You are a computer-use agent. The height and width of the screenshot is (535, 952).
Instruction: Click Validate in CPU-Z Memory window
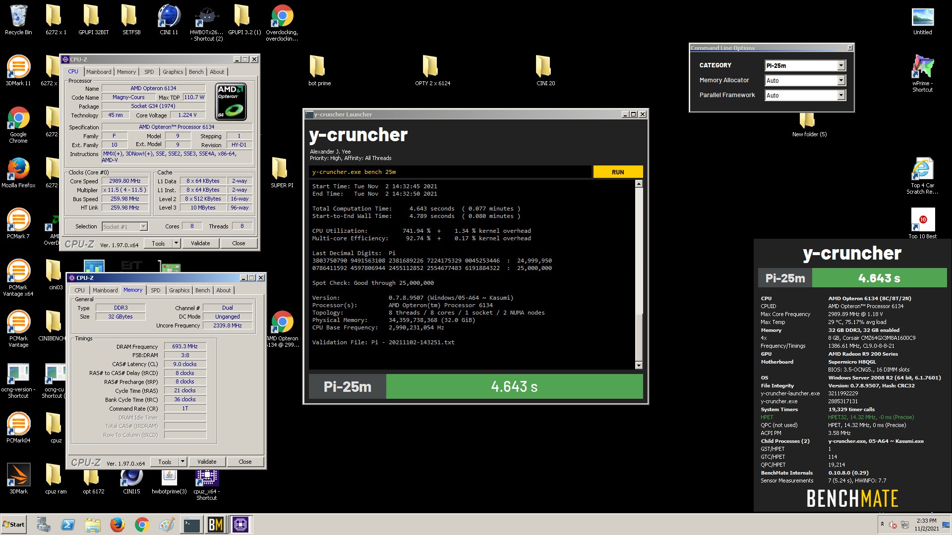pyautogui.click(x=207, y=462)
